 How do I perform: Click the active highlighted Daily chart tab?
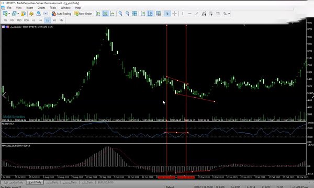tap(35, 182)
